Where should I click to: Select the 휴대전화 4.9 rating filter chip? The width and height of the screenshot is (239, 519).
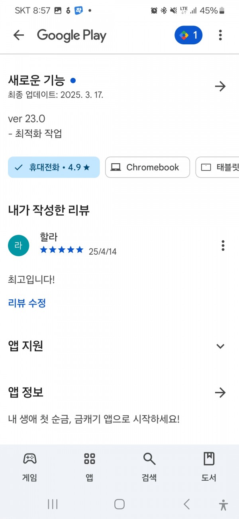click(54, 167)
